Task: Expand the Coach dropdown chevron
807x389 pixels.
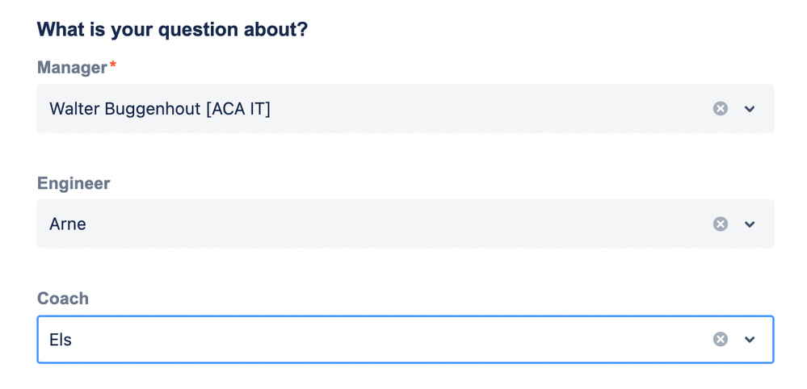Action: pyautogui.click(x=750, y=339)
